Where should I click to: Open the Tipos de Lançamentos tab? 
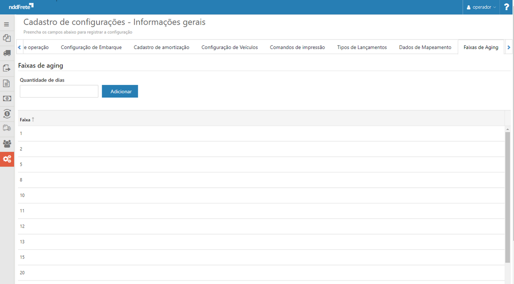(361, 47)
